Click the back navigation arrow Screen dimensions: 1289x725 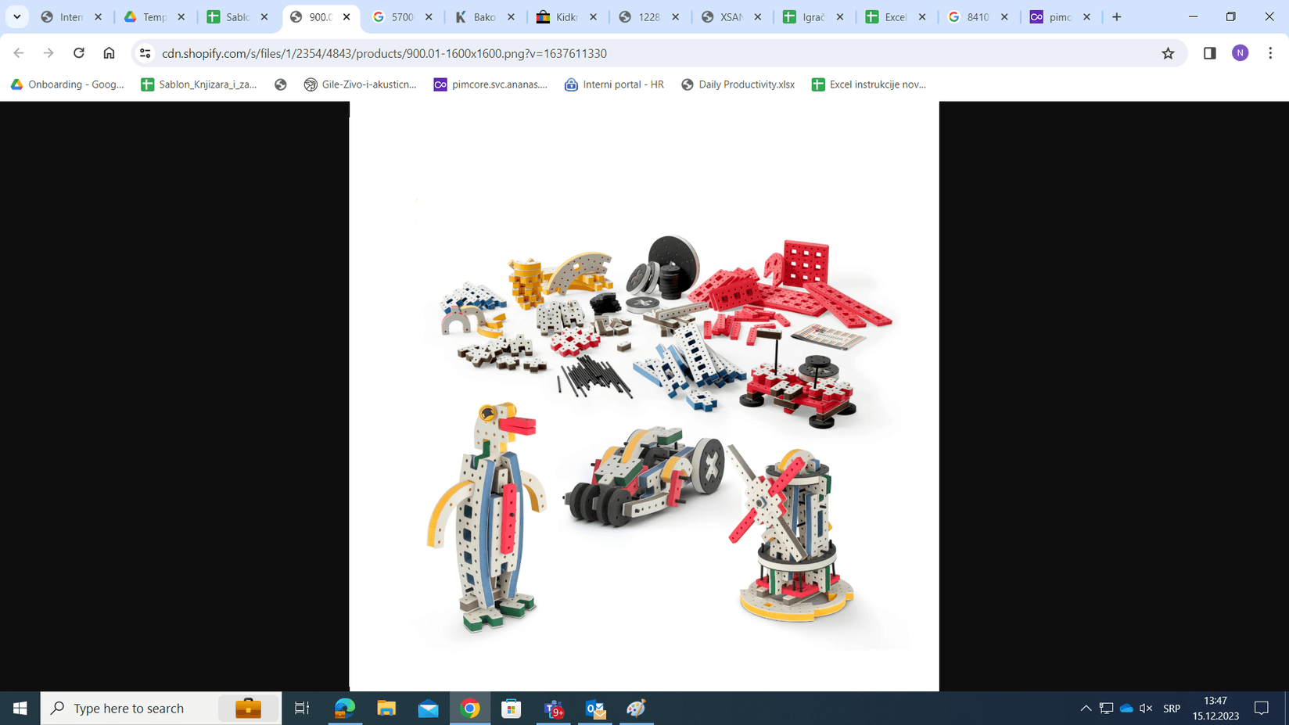click(18, 53)
